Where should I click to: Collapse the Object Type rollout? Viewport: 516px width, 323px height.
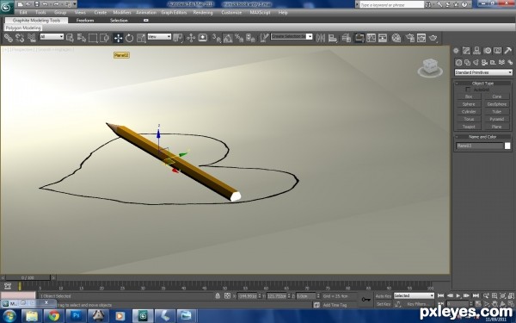pyautogui.click(x=483, y=84)
